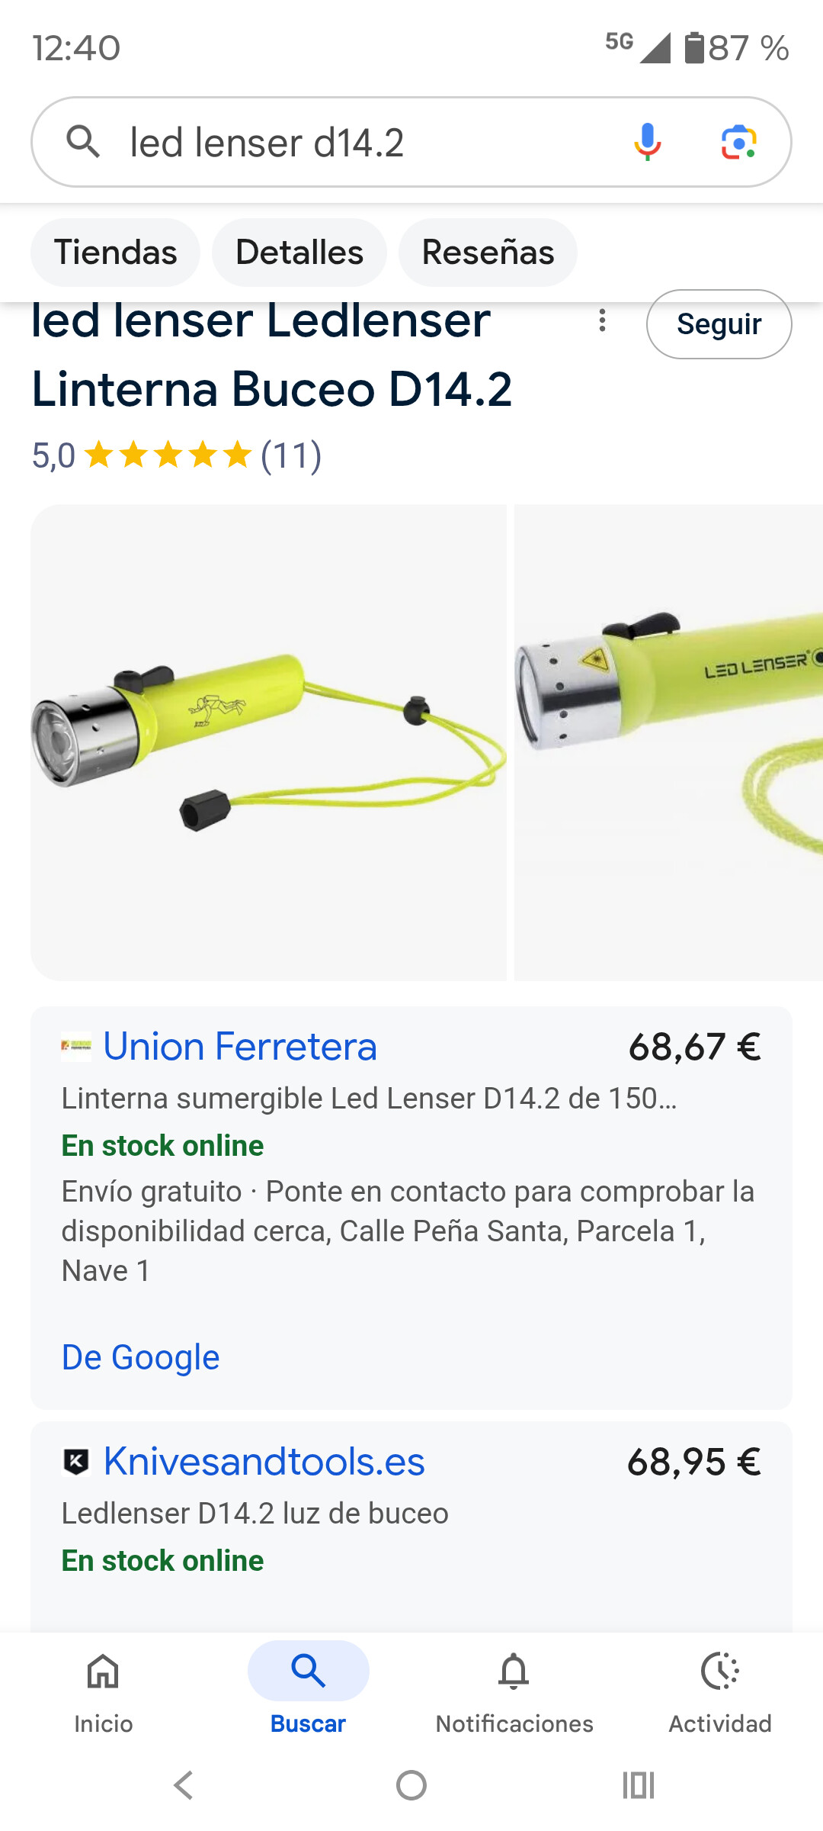The height and width of the screenshot is (1831, 823).
Task: Tap the Android home circle button
Action: (411, 1785)
